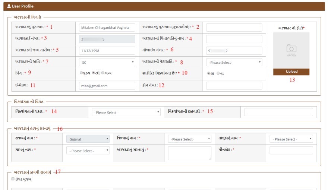The image size is (328, 190).
Task: Click the ઈ-મેઇલ label
Action: coord(22,85)
